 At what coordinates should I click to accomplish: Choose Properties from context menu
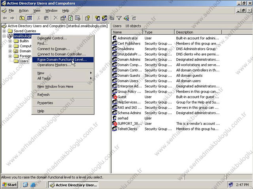(63, 103)
